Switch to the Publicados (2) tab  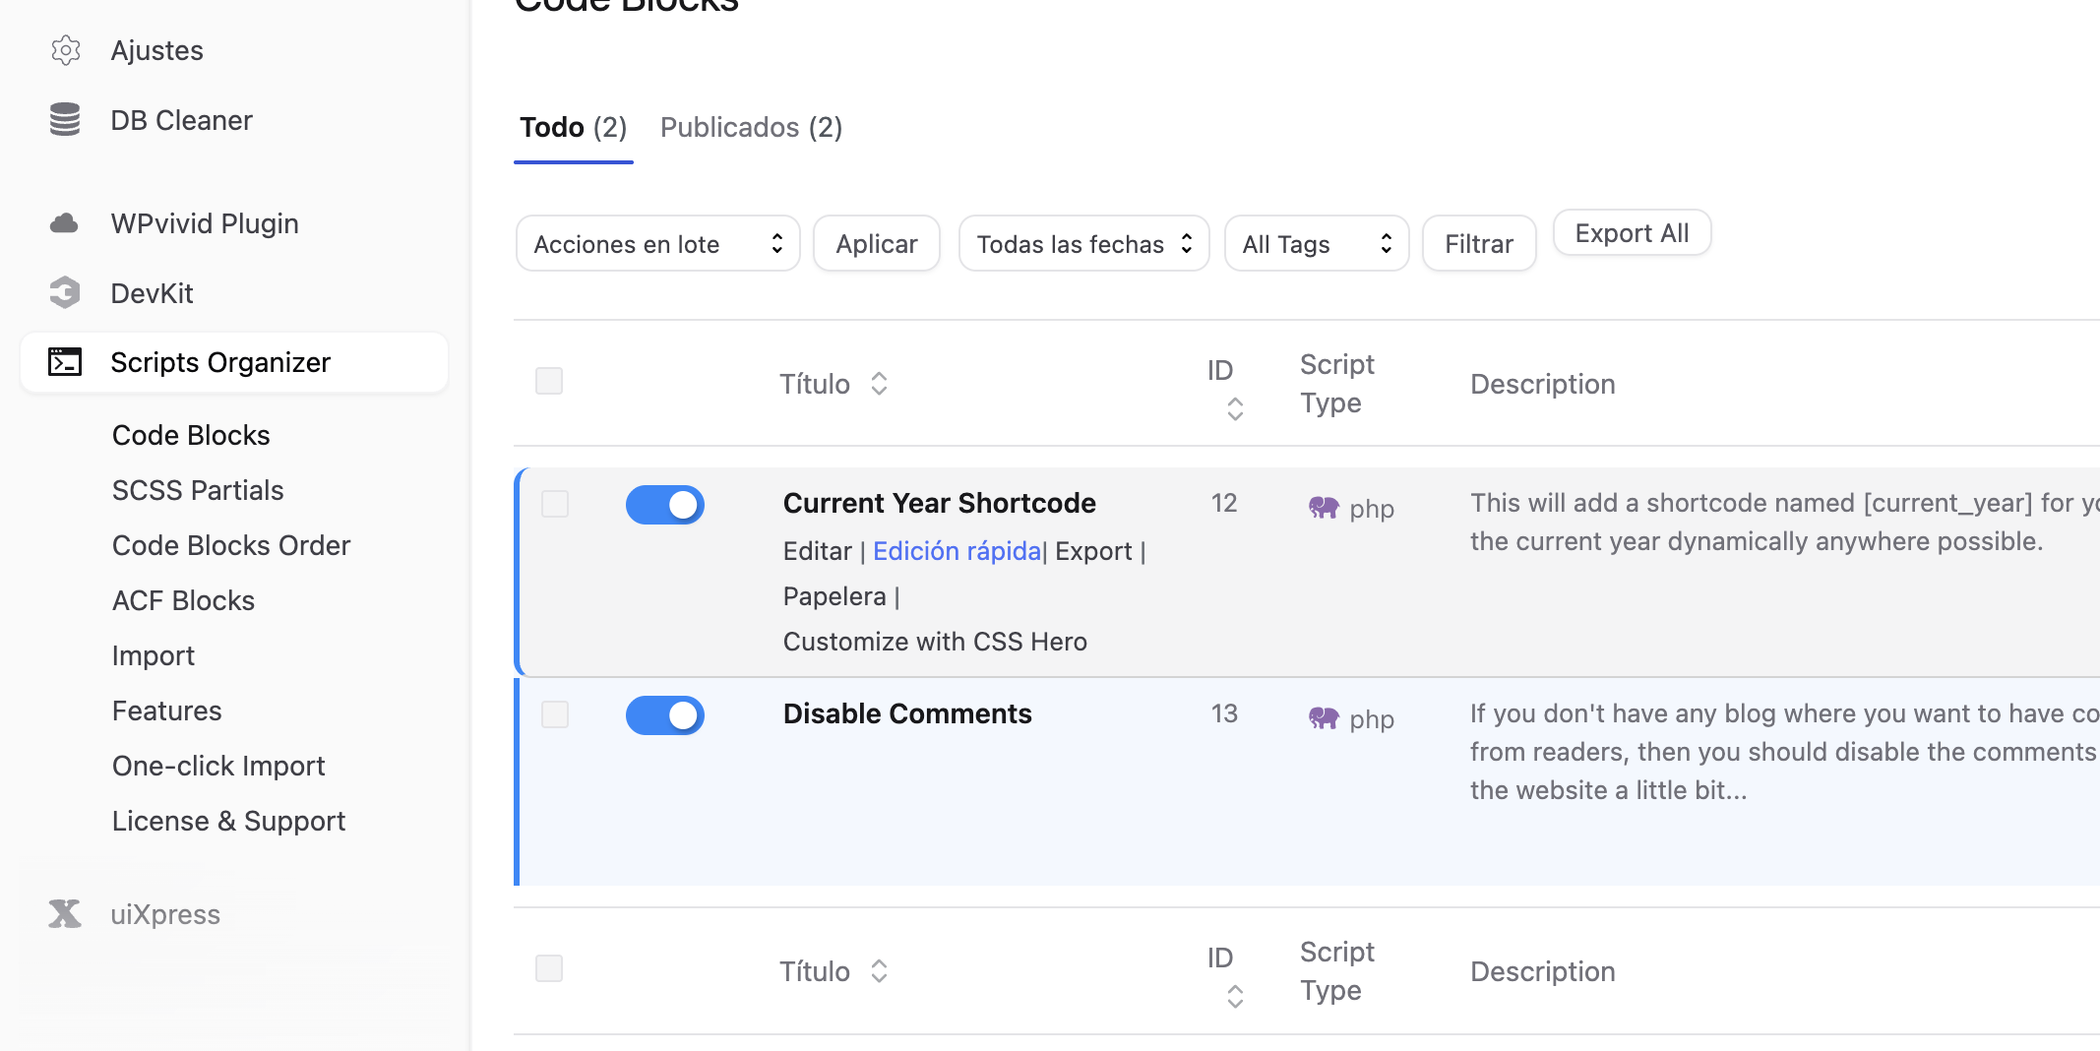point(752,128)
